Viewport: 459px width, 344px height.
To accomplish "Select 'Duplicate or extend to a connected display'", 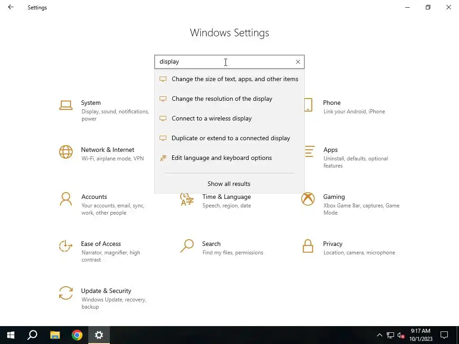I will pos(229,138).
